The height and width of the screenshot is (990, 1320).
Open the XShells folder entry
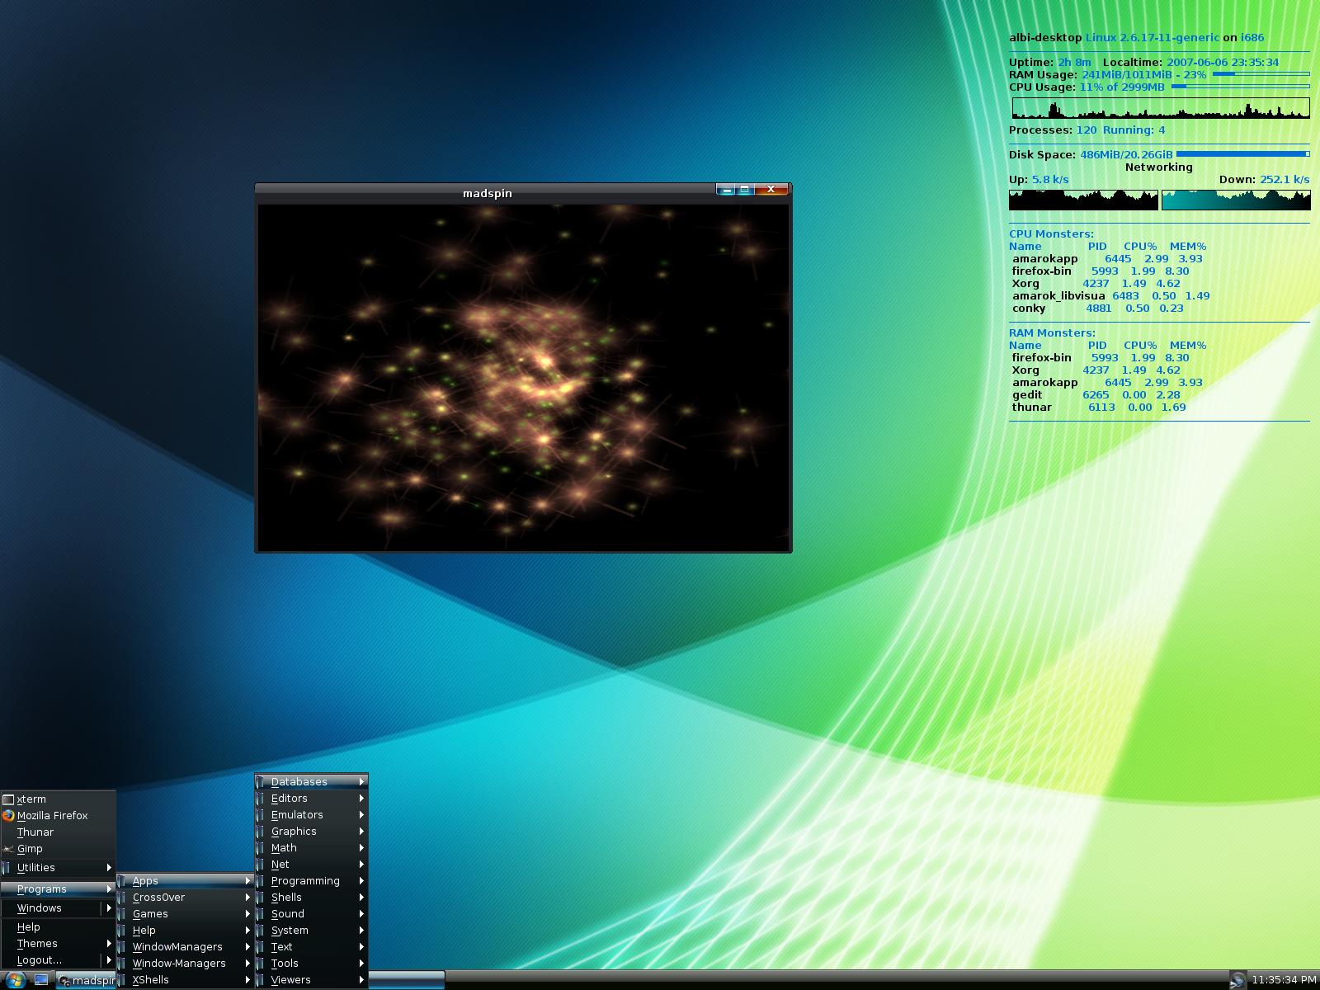point(185,979)
